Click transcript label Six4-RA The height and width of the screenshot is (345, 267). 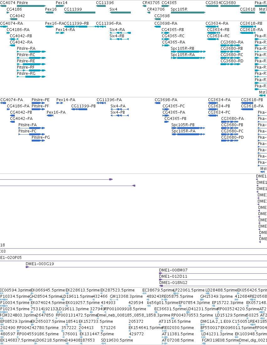point(117,29)
